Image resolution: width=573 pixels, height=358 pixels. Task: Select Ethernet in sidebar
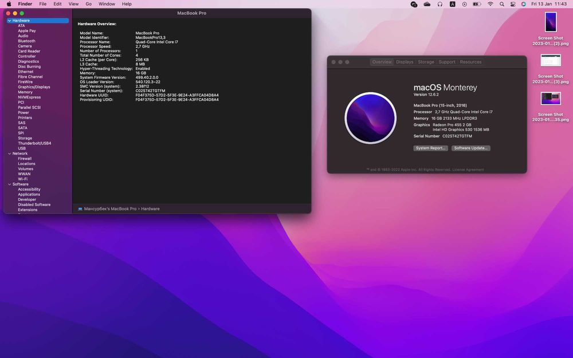click(26, 72)
